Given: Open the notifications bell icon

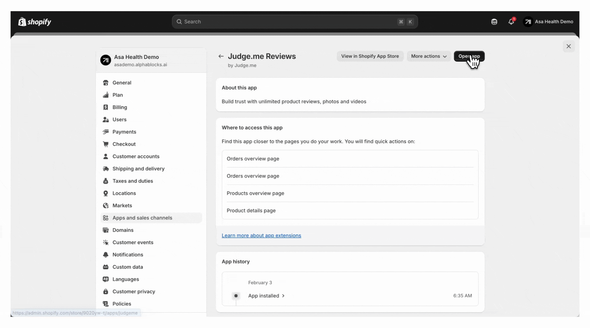Looking at the screenshot, I should pos(511,22).
